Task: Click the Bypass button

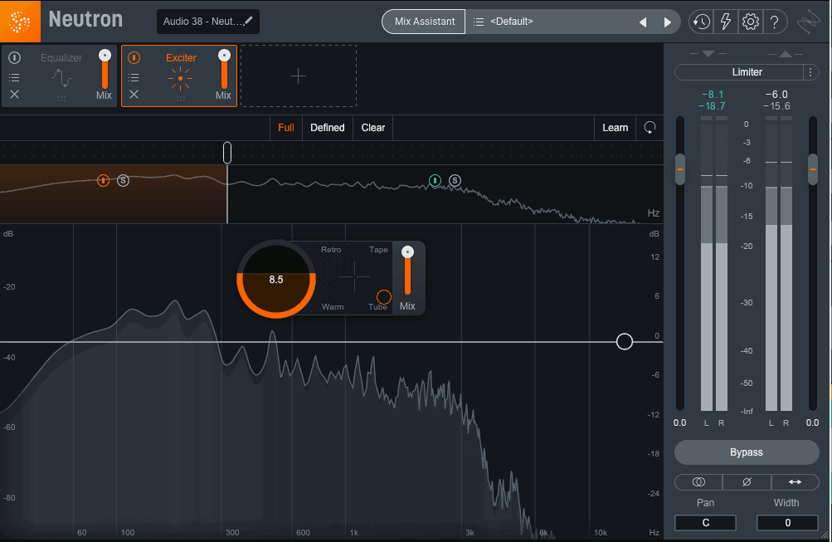Action: click(747, 452)
